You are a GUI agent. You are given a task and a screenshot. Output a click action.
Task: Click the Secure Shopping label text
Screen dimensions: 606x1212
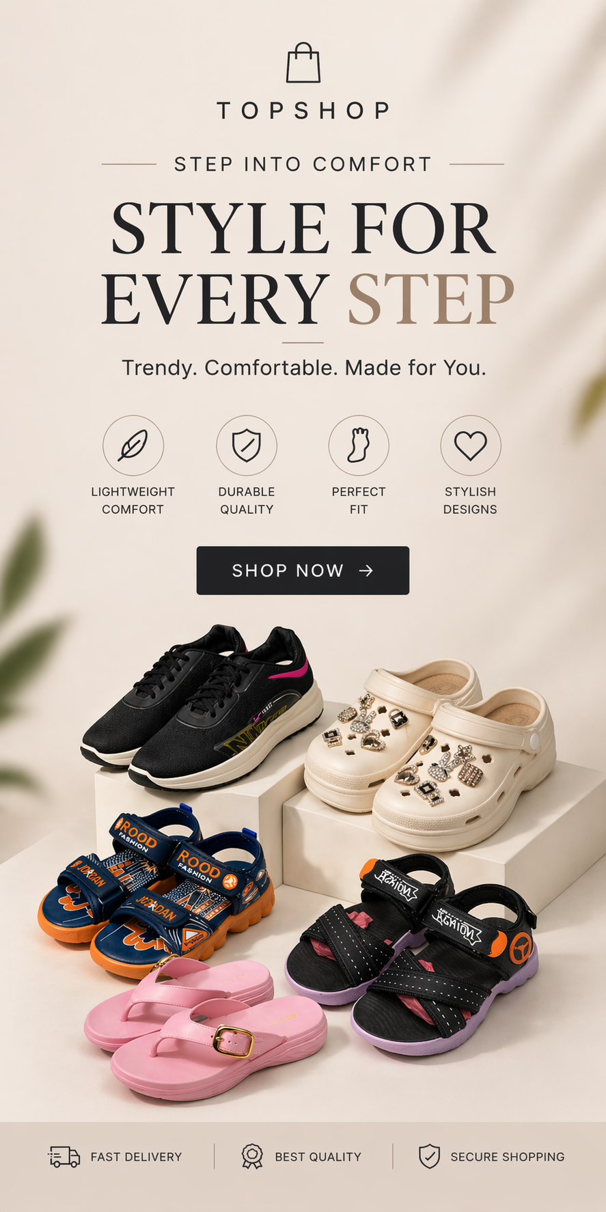(508, 1157)
